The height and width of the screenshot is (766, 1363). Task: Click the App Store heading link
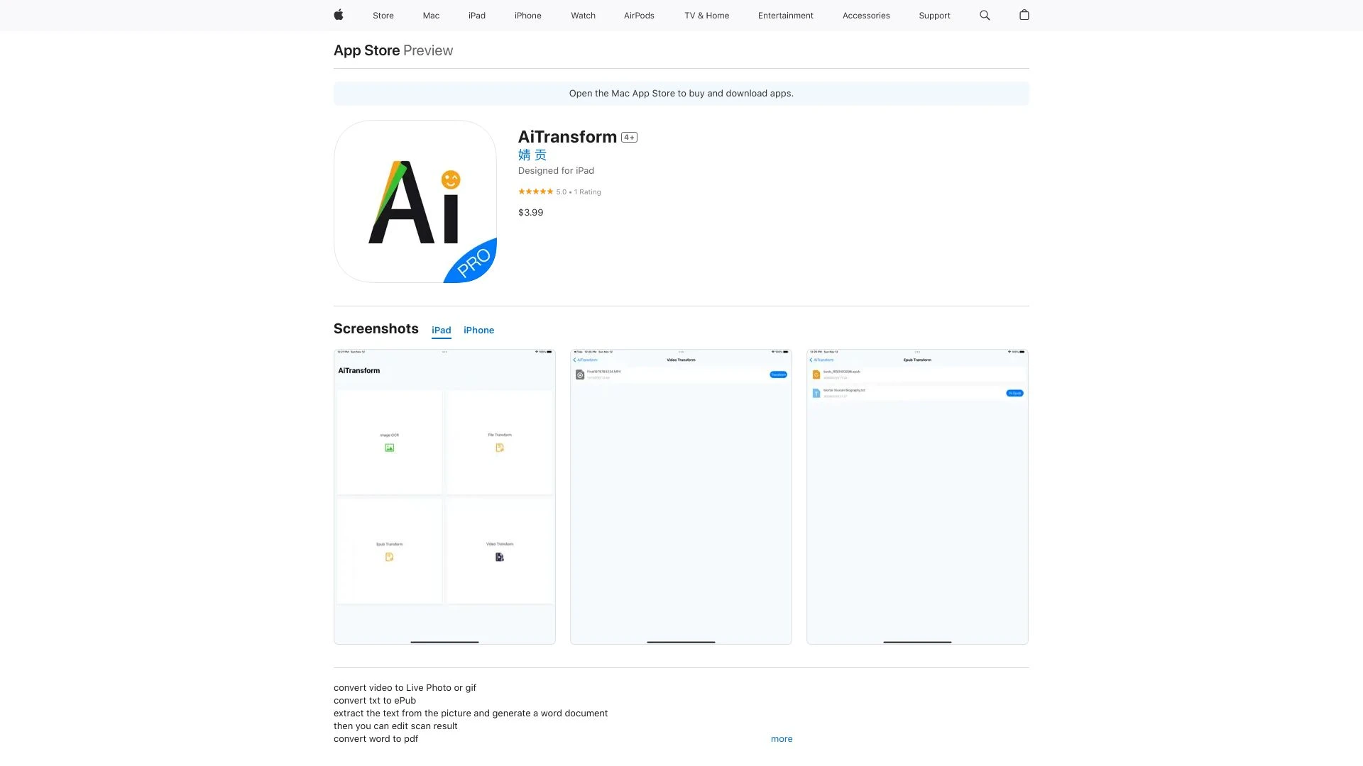pos(366,50)
